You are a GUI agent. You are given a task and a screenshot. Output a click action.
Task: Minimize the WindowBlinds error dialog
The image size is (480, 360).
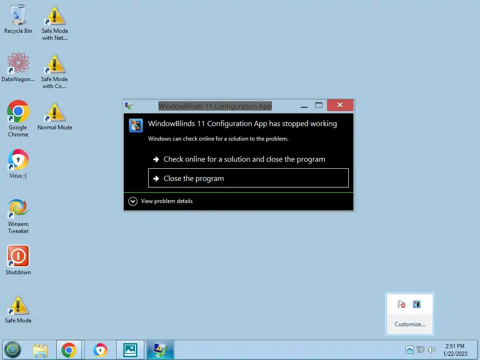coord(304,105)
